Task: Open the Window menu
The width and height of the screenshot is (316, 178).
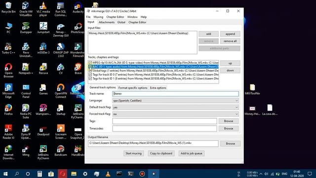Action: click(x=132, y=17)
